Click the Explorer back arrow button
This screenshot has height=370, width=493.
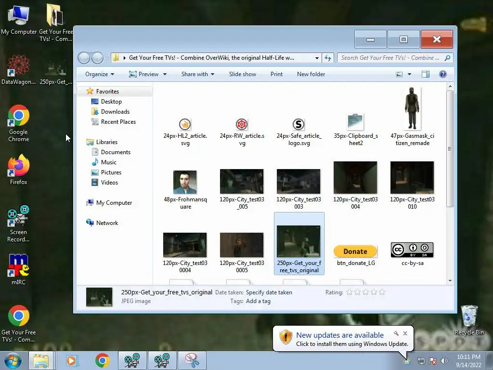(x=84, y=58)
